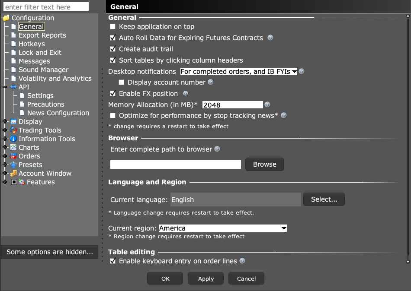411x291 pixels.
Task: Expand the Orders tree node
Action: (5, 156)
